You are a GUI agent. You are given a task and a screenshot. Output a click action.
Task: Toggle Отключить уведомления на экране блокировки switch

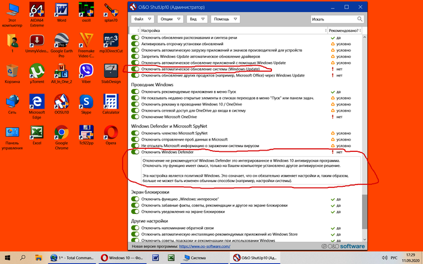pyautogui.click(x=135, y=212)
